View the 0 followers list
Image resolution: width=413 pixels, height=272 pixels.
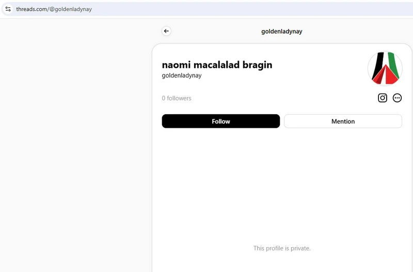177,98
